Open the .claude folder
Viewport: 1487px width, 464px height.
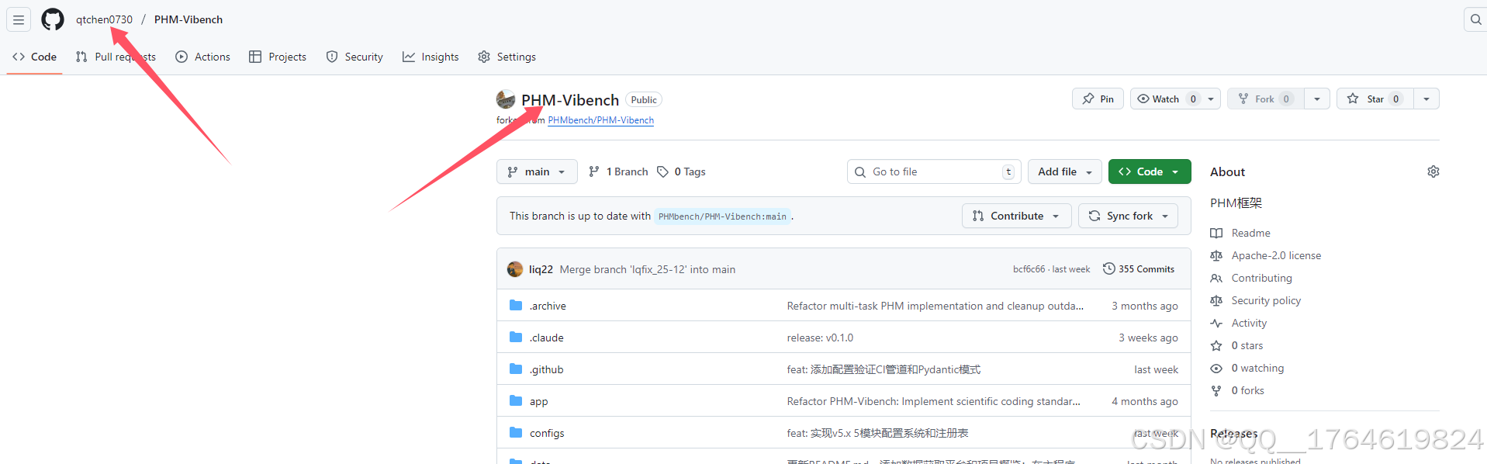coord(547,338)
